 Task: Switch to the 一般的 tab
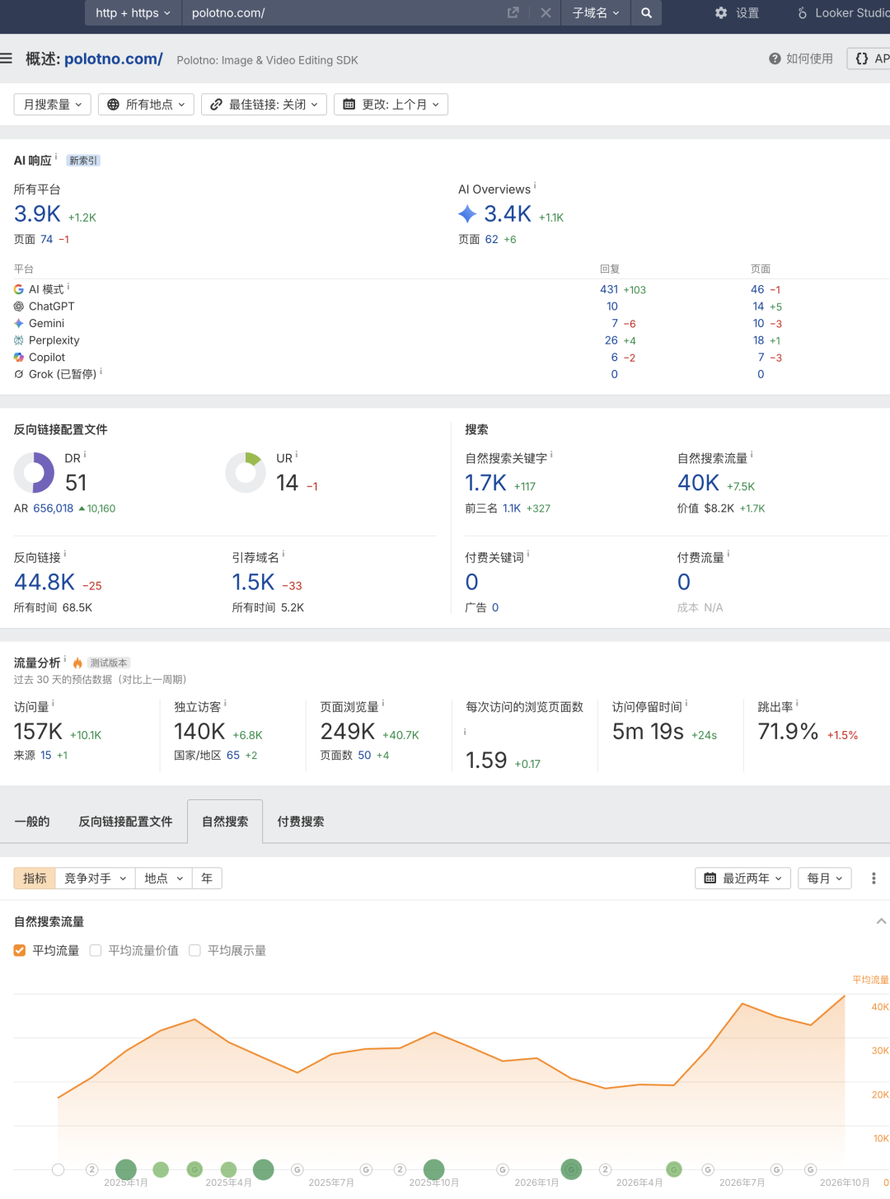[32, 822]
